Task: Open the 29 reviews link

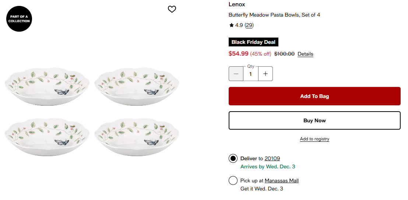Action: coord(249,25)
